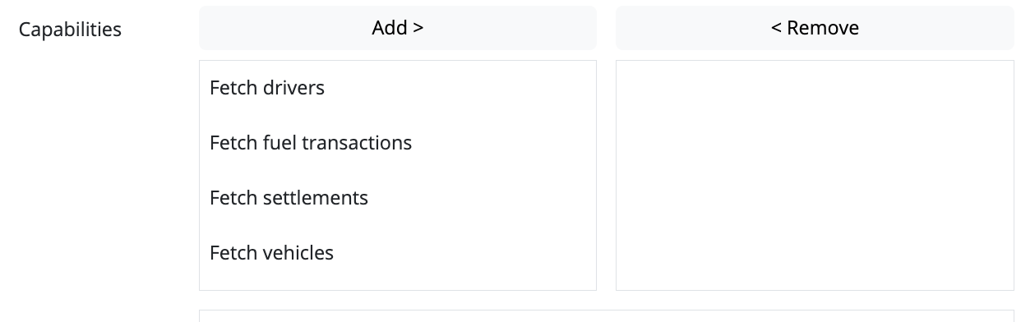Click the Capabilities field label
The image size is (1021, 322).
(x=70, y=30)
